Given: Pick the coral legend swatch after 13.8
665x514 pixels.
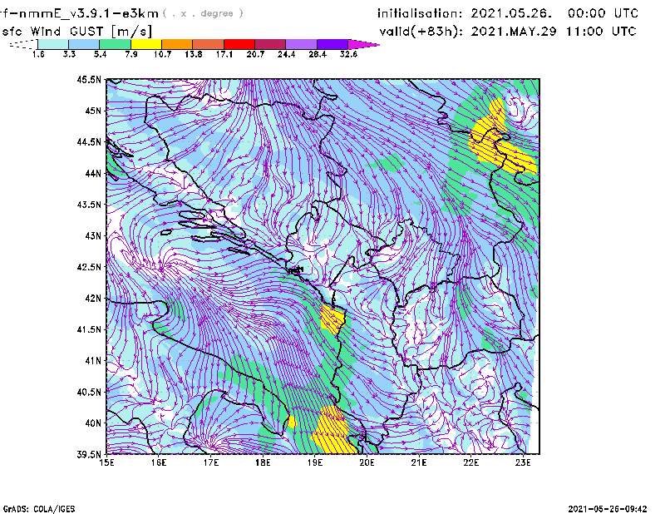Looking at the screenshot, I should 209,44.
